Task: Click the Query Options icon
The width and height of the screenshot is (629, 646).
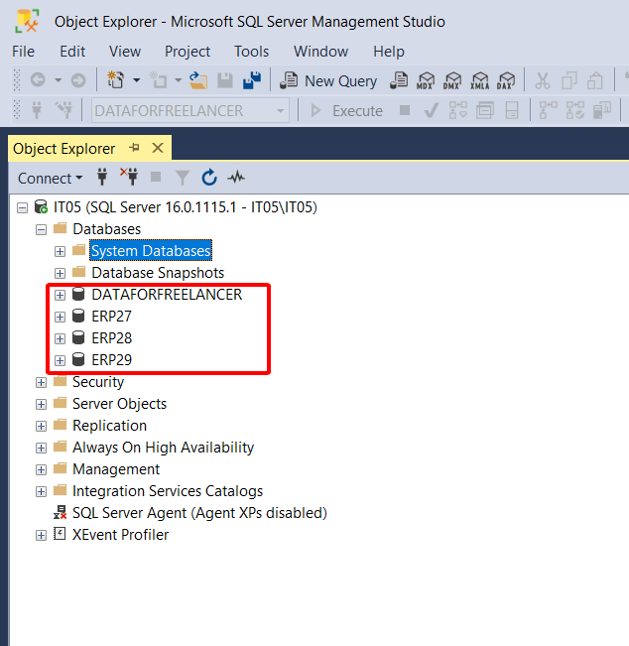Action: tap(485, 110)
